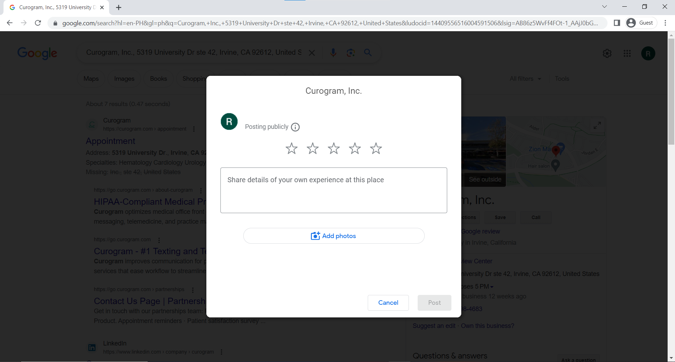Click the review text field

(x=333, y=190)
